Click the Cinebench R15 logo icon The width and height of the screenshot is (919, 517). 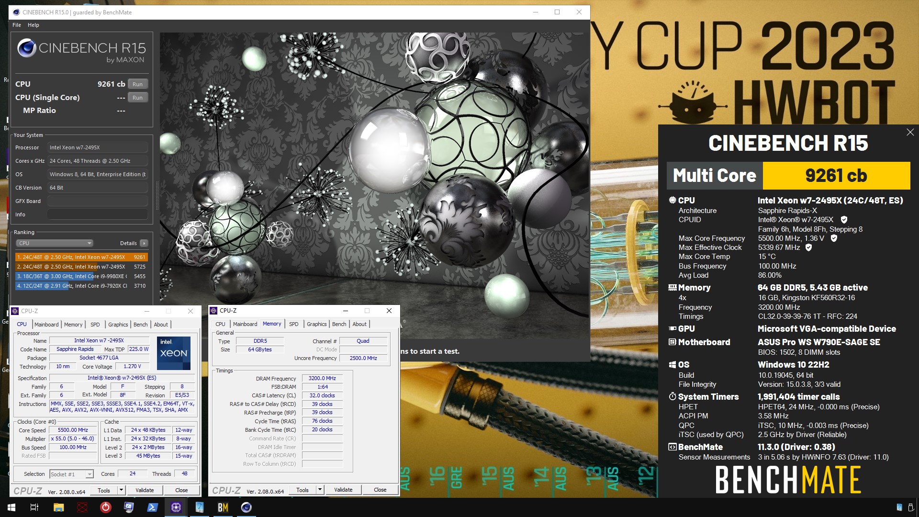27,48
